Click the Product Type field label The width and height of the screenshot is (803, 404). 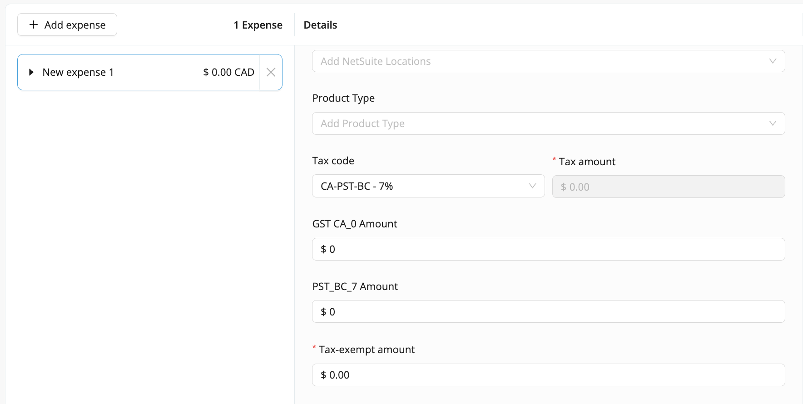click(x=343, y=98)
